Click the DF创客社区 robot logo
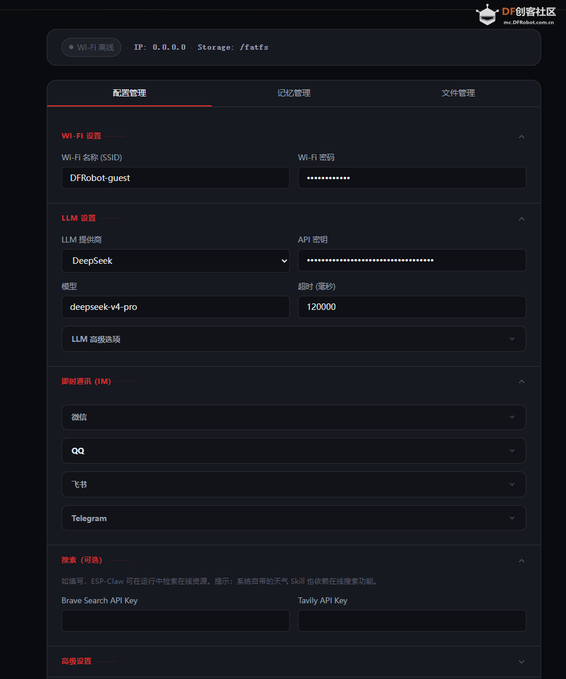The width and height of the screenshot is (566, 679). 487,15
